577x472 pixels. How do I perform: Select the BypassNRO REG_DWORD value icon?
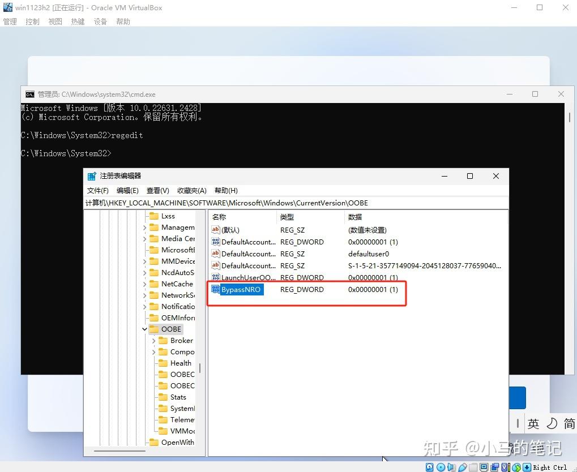point(216,289)
